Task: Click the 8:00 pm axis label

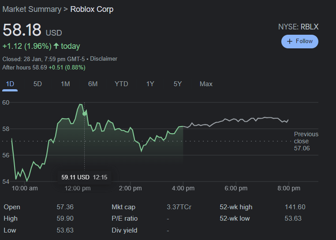Action: pyautogui.click(x=289, y=188)
